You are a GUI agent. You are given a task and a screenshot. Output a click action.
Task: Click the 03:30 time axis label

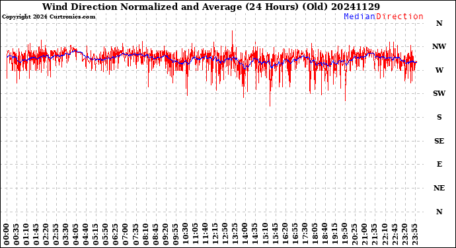(66, 234)
